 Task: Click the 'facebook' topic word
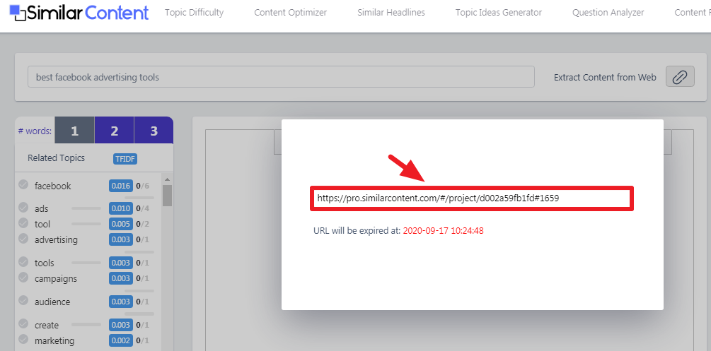click(x=52, y=186)
